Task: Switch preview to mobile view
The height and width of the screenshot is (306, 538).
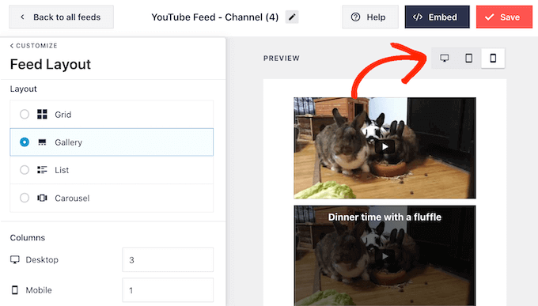Action: pyautogui.click(x=493, y=59)
